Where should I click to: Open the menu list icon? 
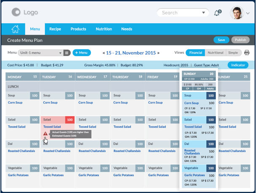click(67, 53)
